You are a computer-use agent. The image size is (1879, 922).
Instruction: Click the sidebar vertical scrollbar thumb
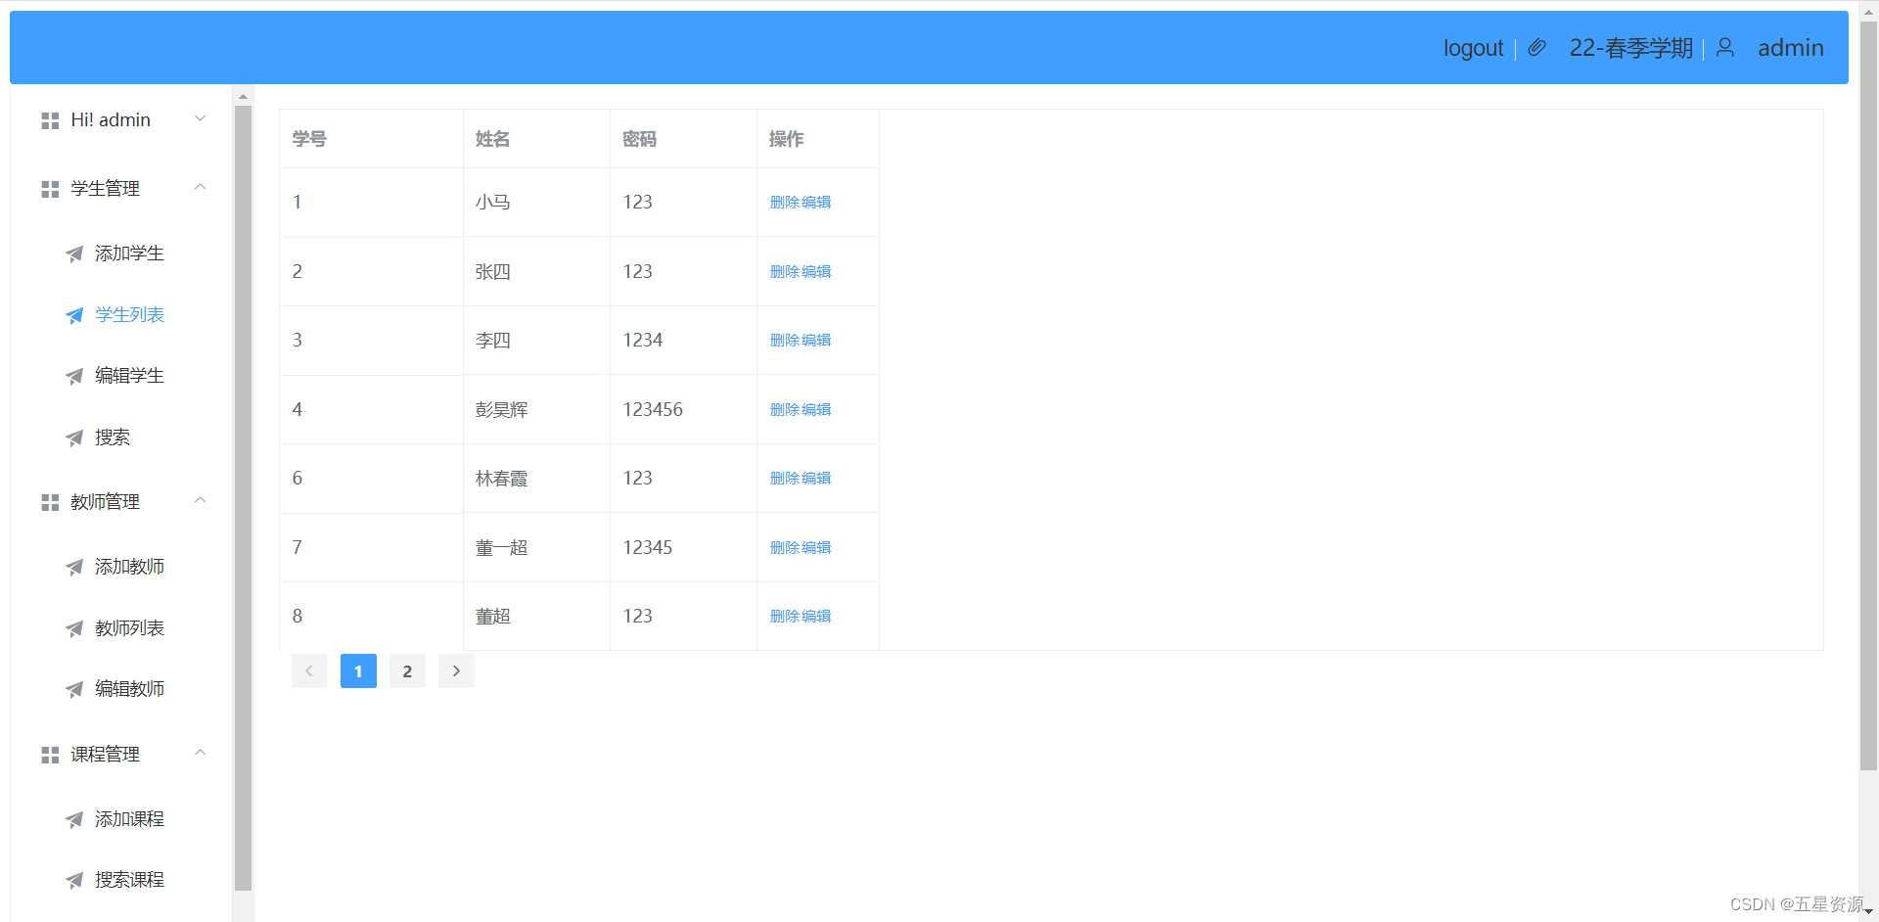pos(243,498)
